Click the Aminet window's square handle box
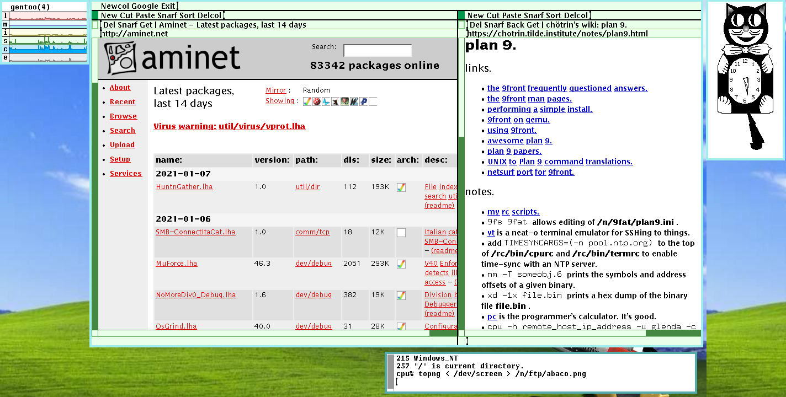Screen dimensions: 786x397 click(x=95, y=25)
